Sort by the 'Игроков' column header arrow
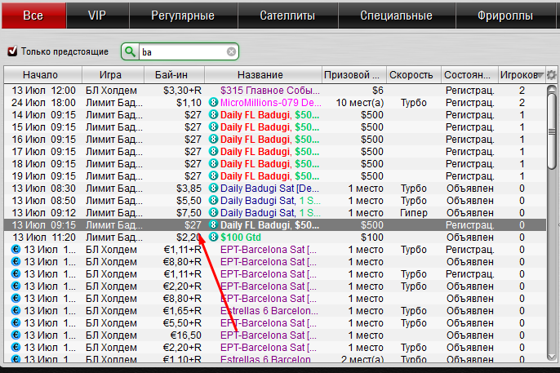560x373 pixels. [x=540, y=75]
